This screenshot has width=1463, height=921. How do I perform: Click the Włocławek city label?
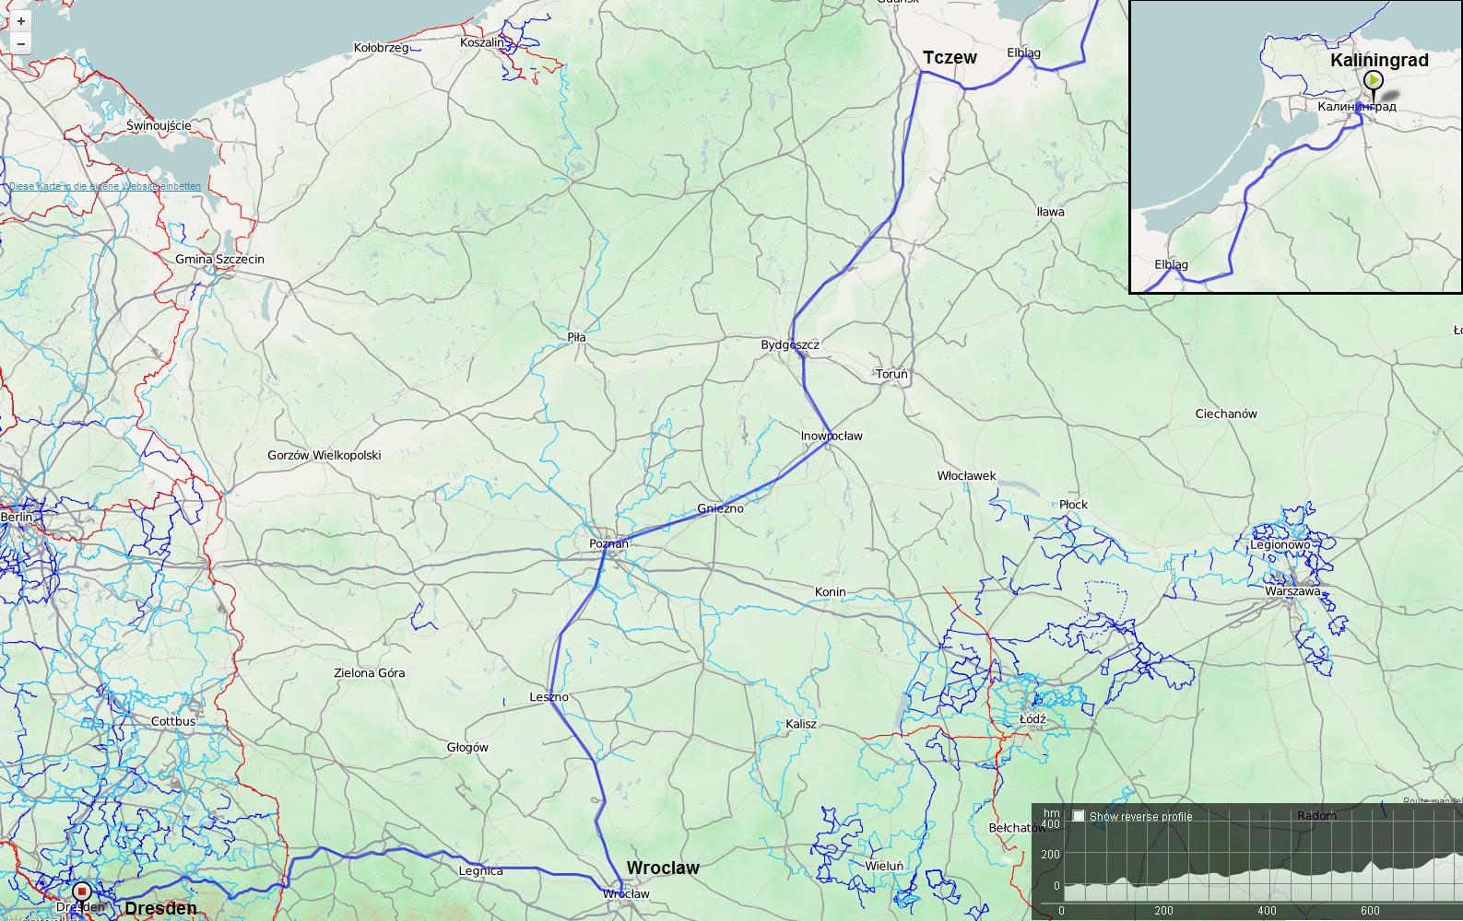(x=966, y=476)
